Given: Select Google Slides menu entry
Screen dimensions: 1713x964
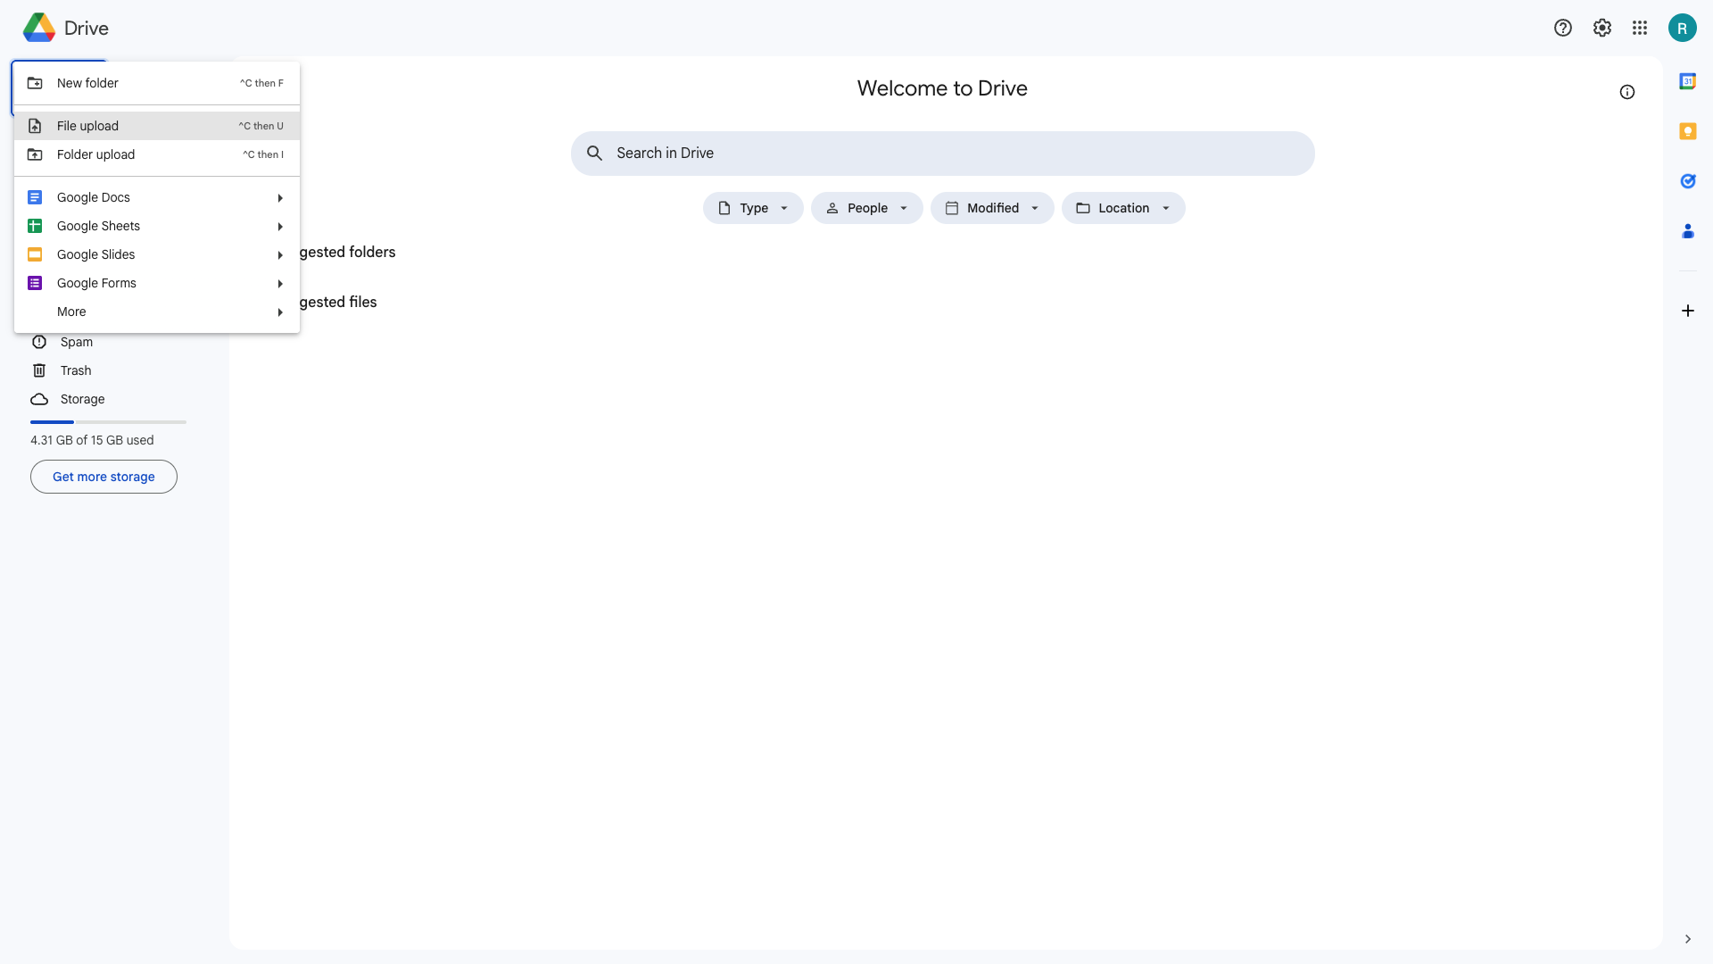Looking at the screenshot, I should point(157,254).
